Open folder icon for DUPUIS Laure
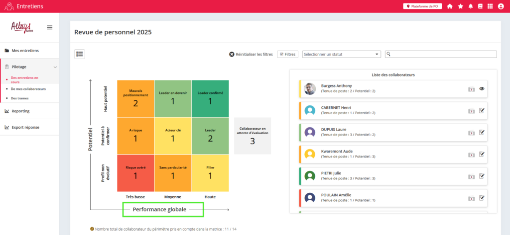Viewport: 510px width, 235px height. point(471,133)
